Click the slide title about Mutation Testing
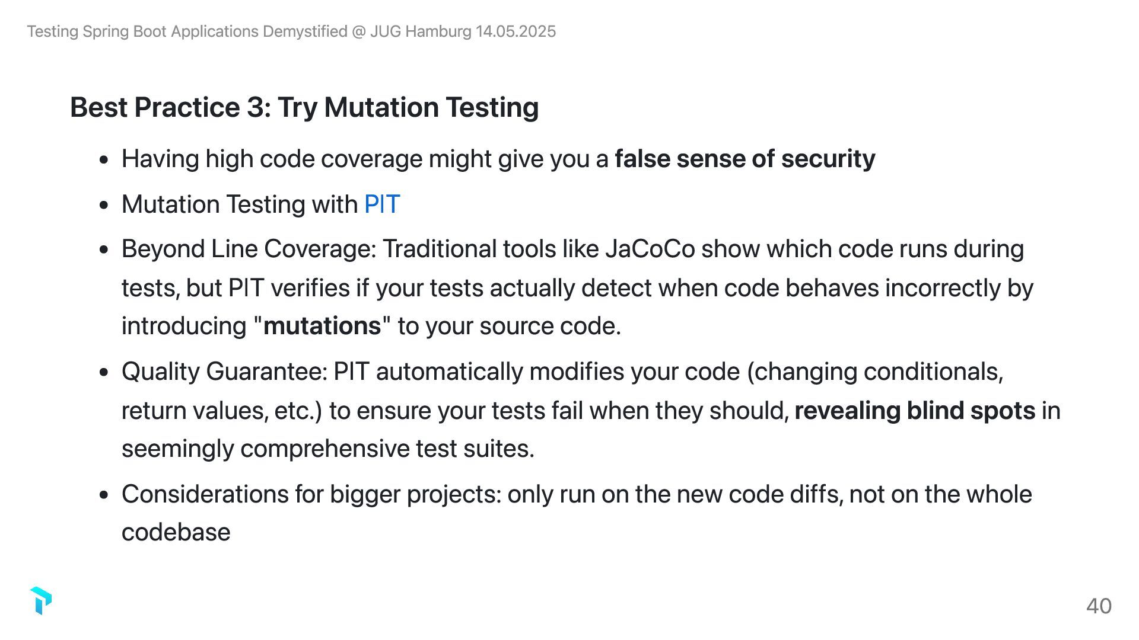 click(x=304, y=107)
